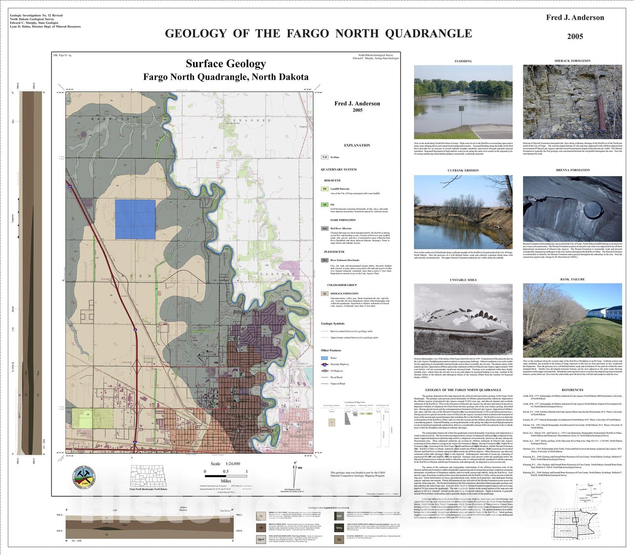The image size is (634, 555).
Task: Open the Cutbank Erosion photograph
Action: pos(463,212)
